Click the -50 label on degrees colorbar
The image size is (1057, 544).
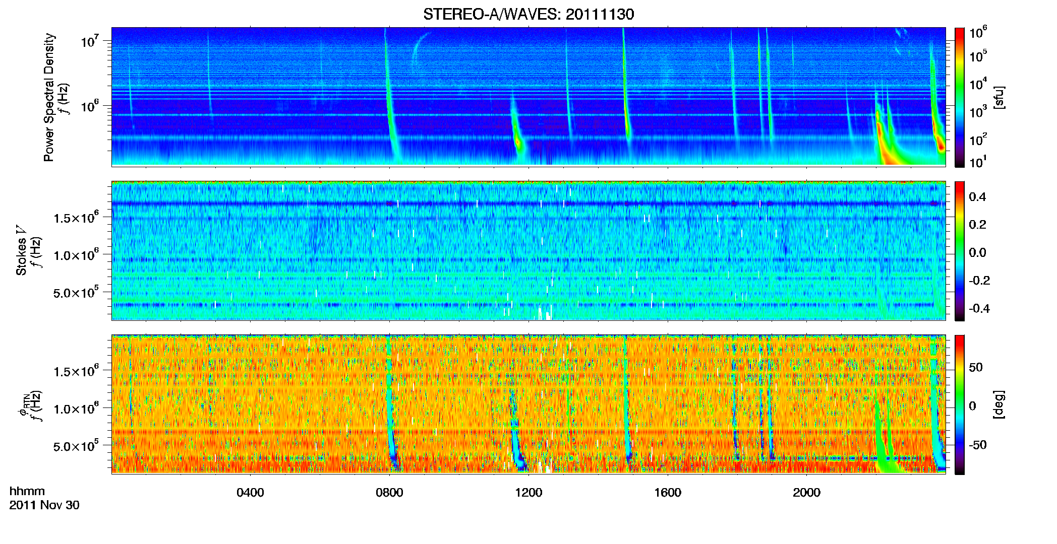click(978, 445)
